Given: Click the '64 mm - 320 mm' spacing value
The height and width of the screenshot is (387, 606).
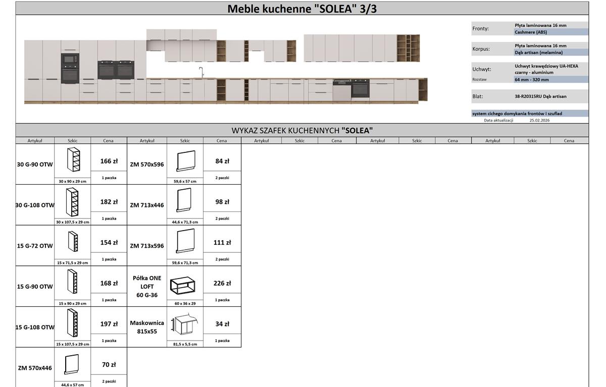Looking at the screenshot, I should [531, 80].
